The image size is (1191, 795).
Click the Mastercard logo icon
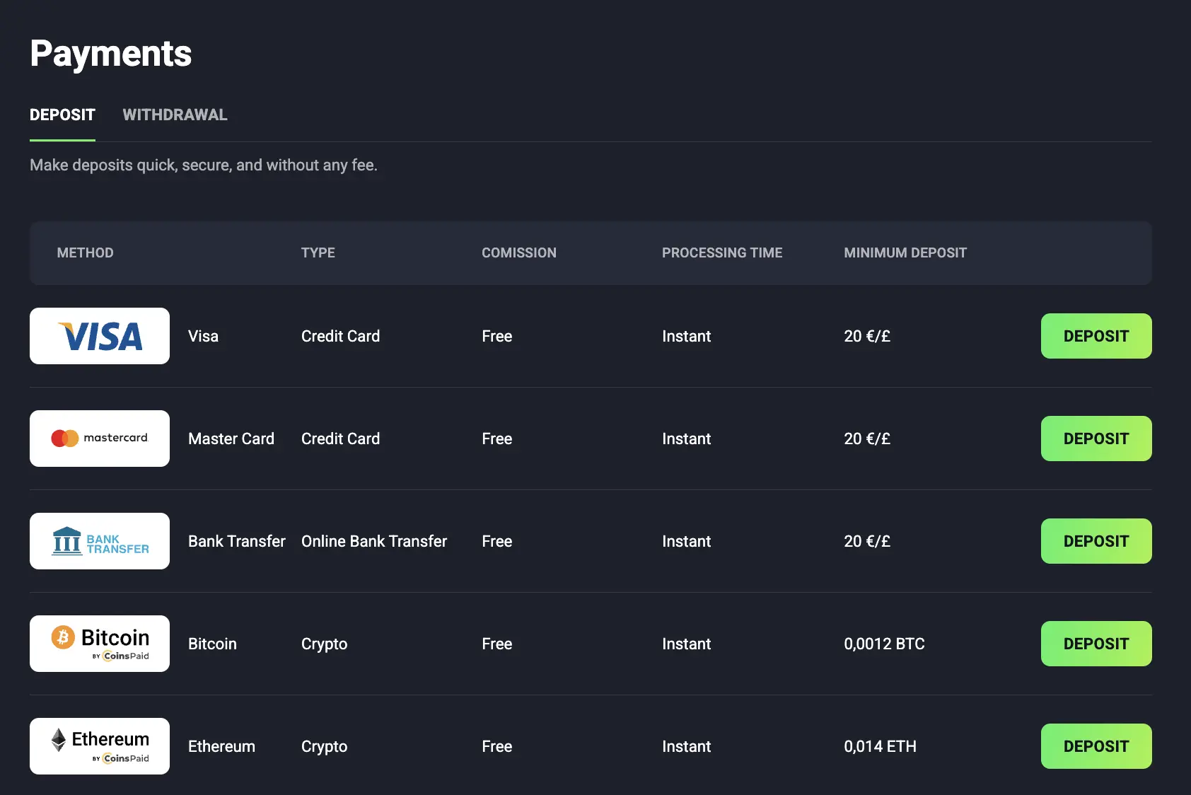point(100,439)
